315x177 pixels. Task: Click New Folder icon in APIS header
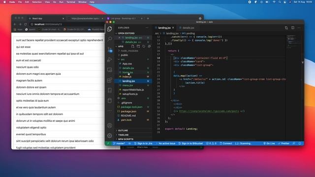coord(138,46)
